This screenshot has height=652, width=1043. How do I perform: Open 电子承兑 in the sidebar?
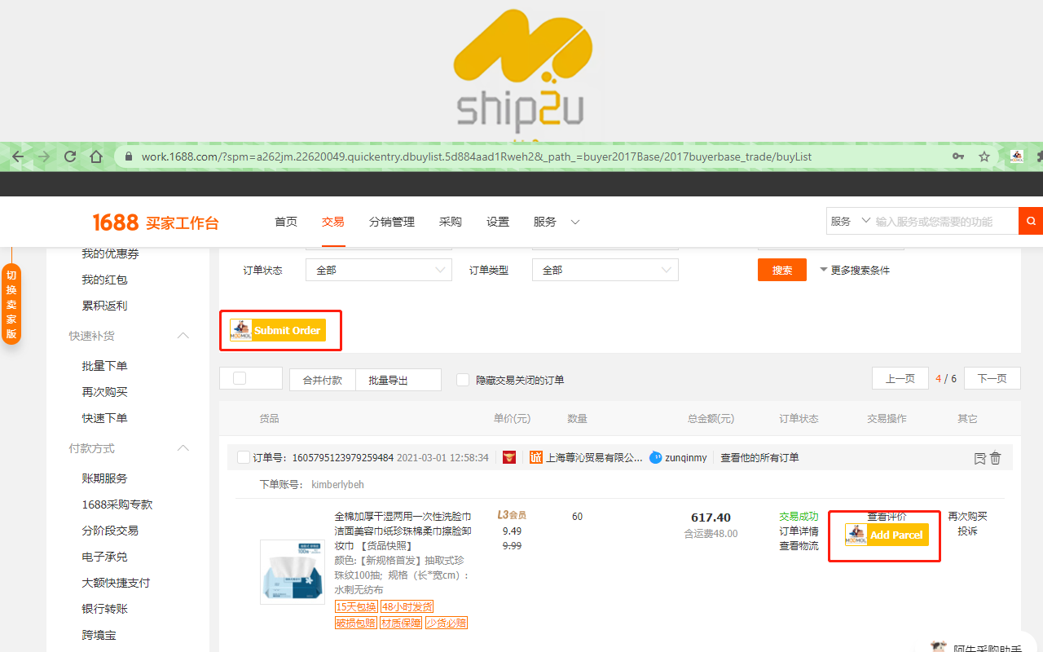click(x=104, y=557)
